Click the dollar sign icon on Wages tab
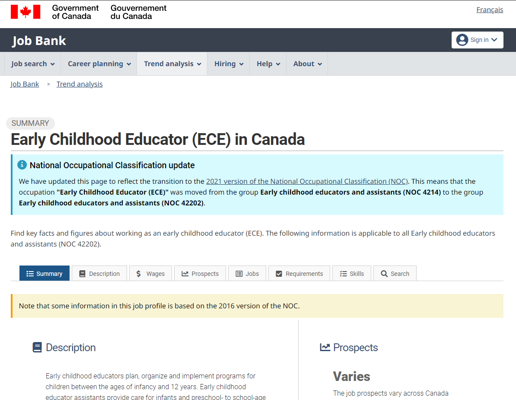The width and height of the screenshot is (516, 400). pyautogui.click(x=139, y=274)
